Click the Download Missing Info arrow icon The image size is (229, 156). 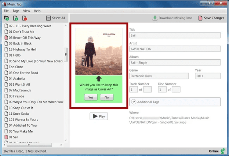click(x=155, y=18)
